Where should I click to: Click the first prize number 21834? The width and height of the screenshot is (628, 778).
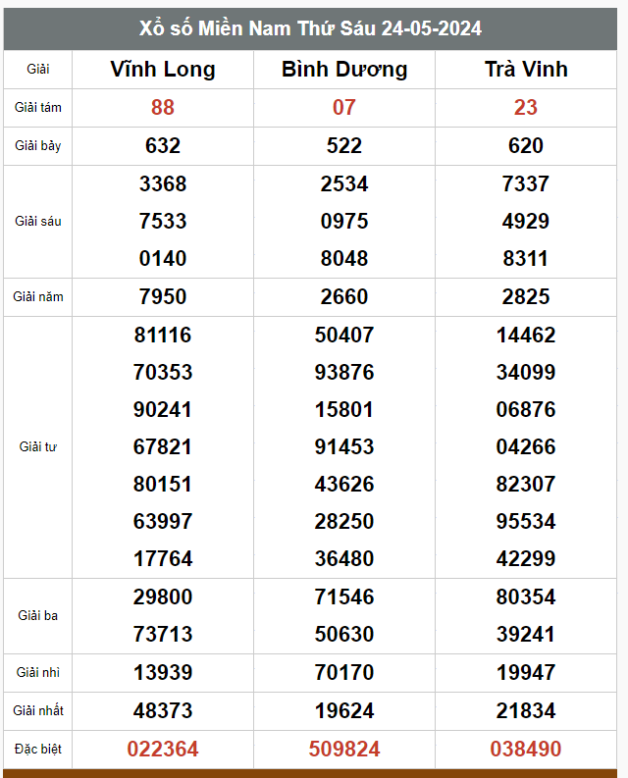526,710
